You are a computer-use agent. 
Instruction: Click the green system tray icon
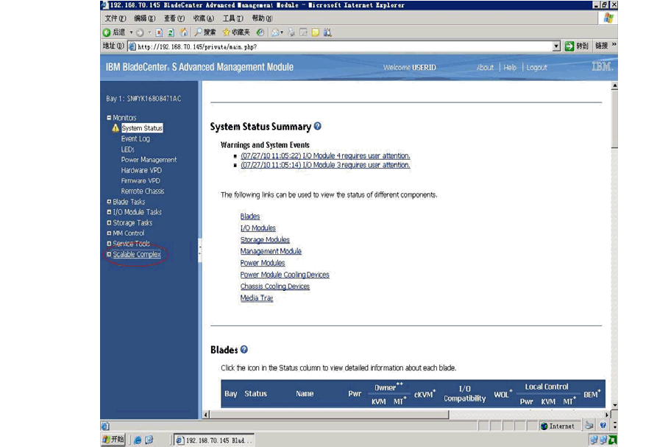click(613, 440)
